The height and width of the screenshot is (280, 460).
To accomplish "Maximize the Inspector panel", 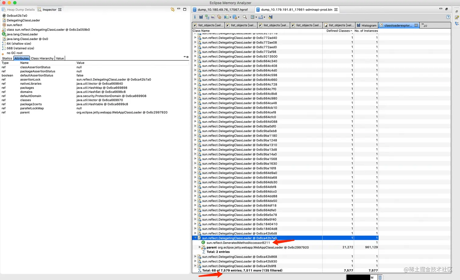I will tap(185, 9).
